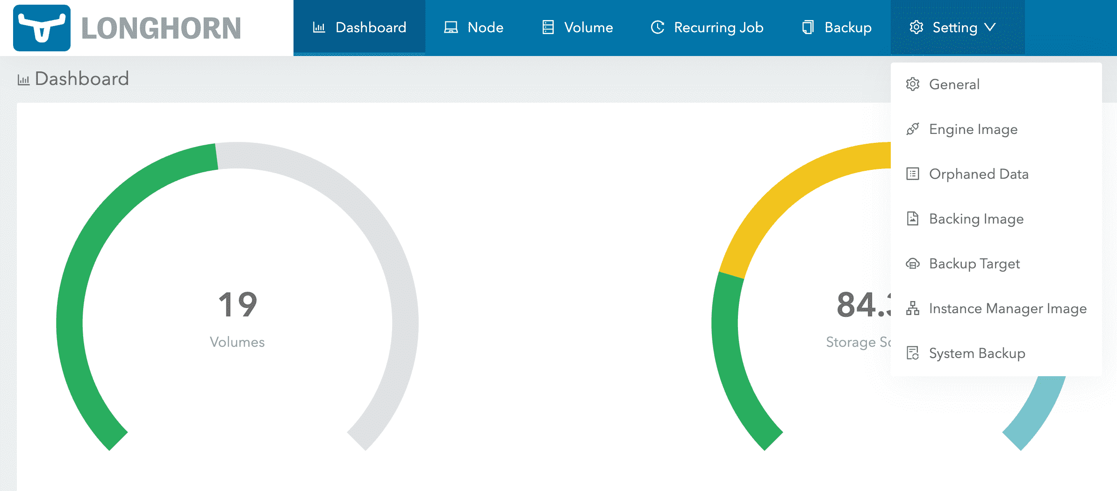Click the Volume server icon
The height and width of the screenshot is (491, 1117).
click(x=548, y=28)
